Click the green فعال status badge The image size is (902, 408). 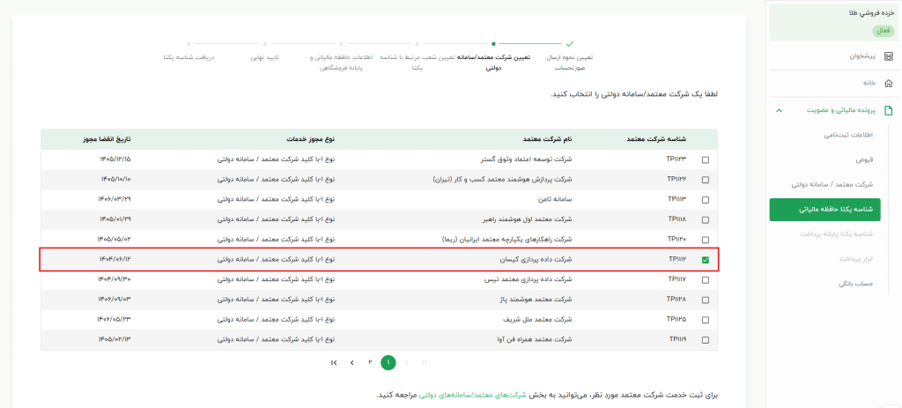pyautogui.click(x=883, y=30)
